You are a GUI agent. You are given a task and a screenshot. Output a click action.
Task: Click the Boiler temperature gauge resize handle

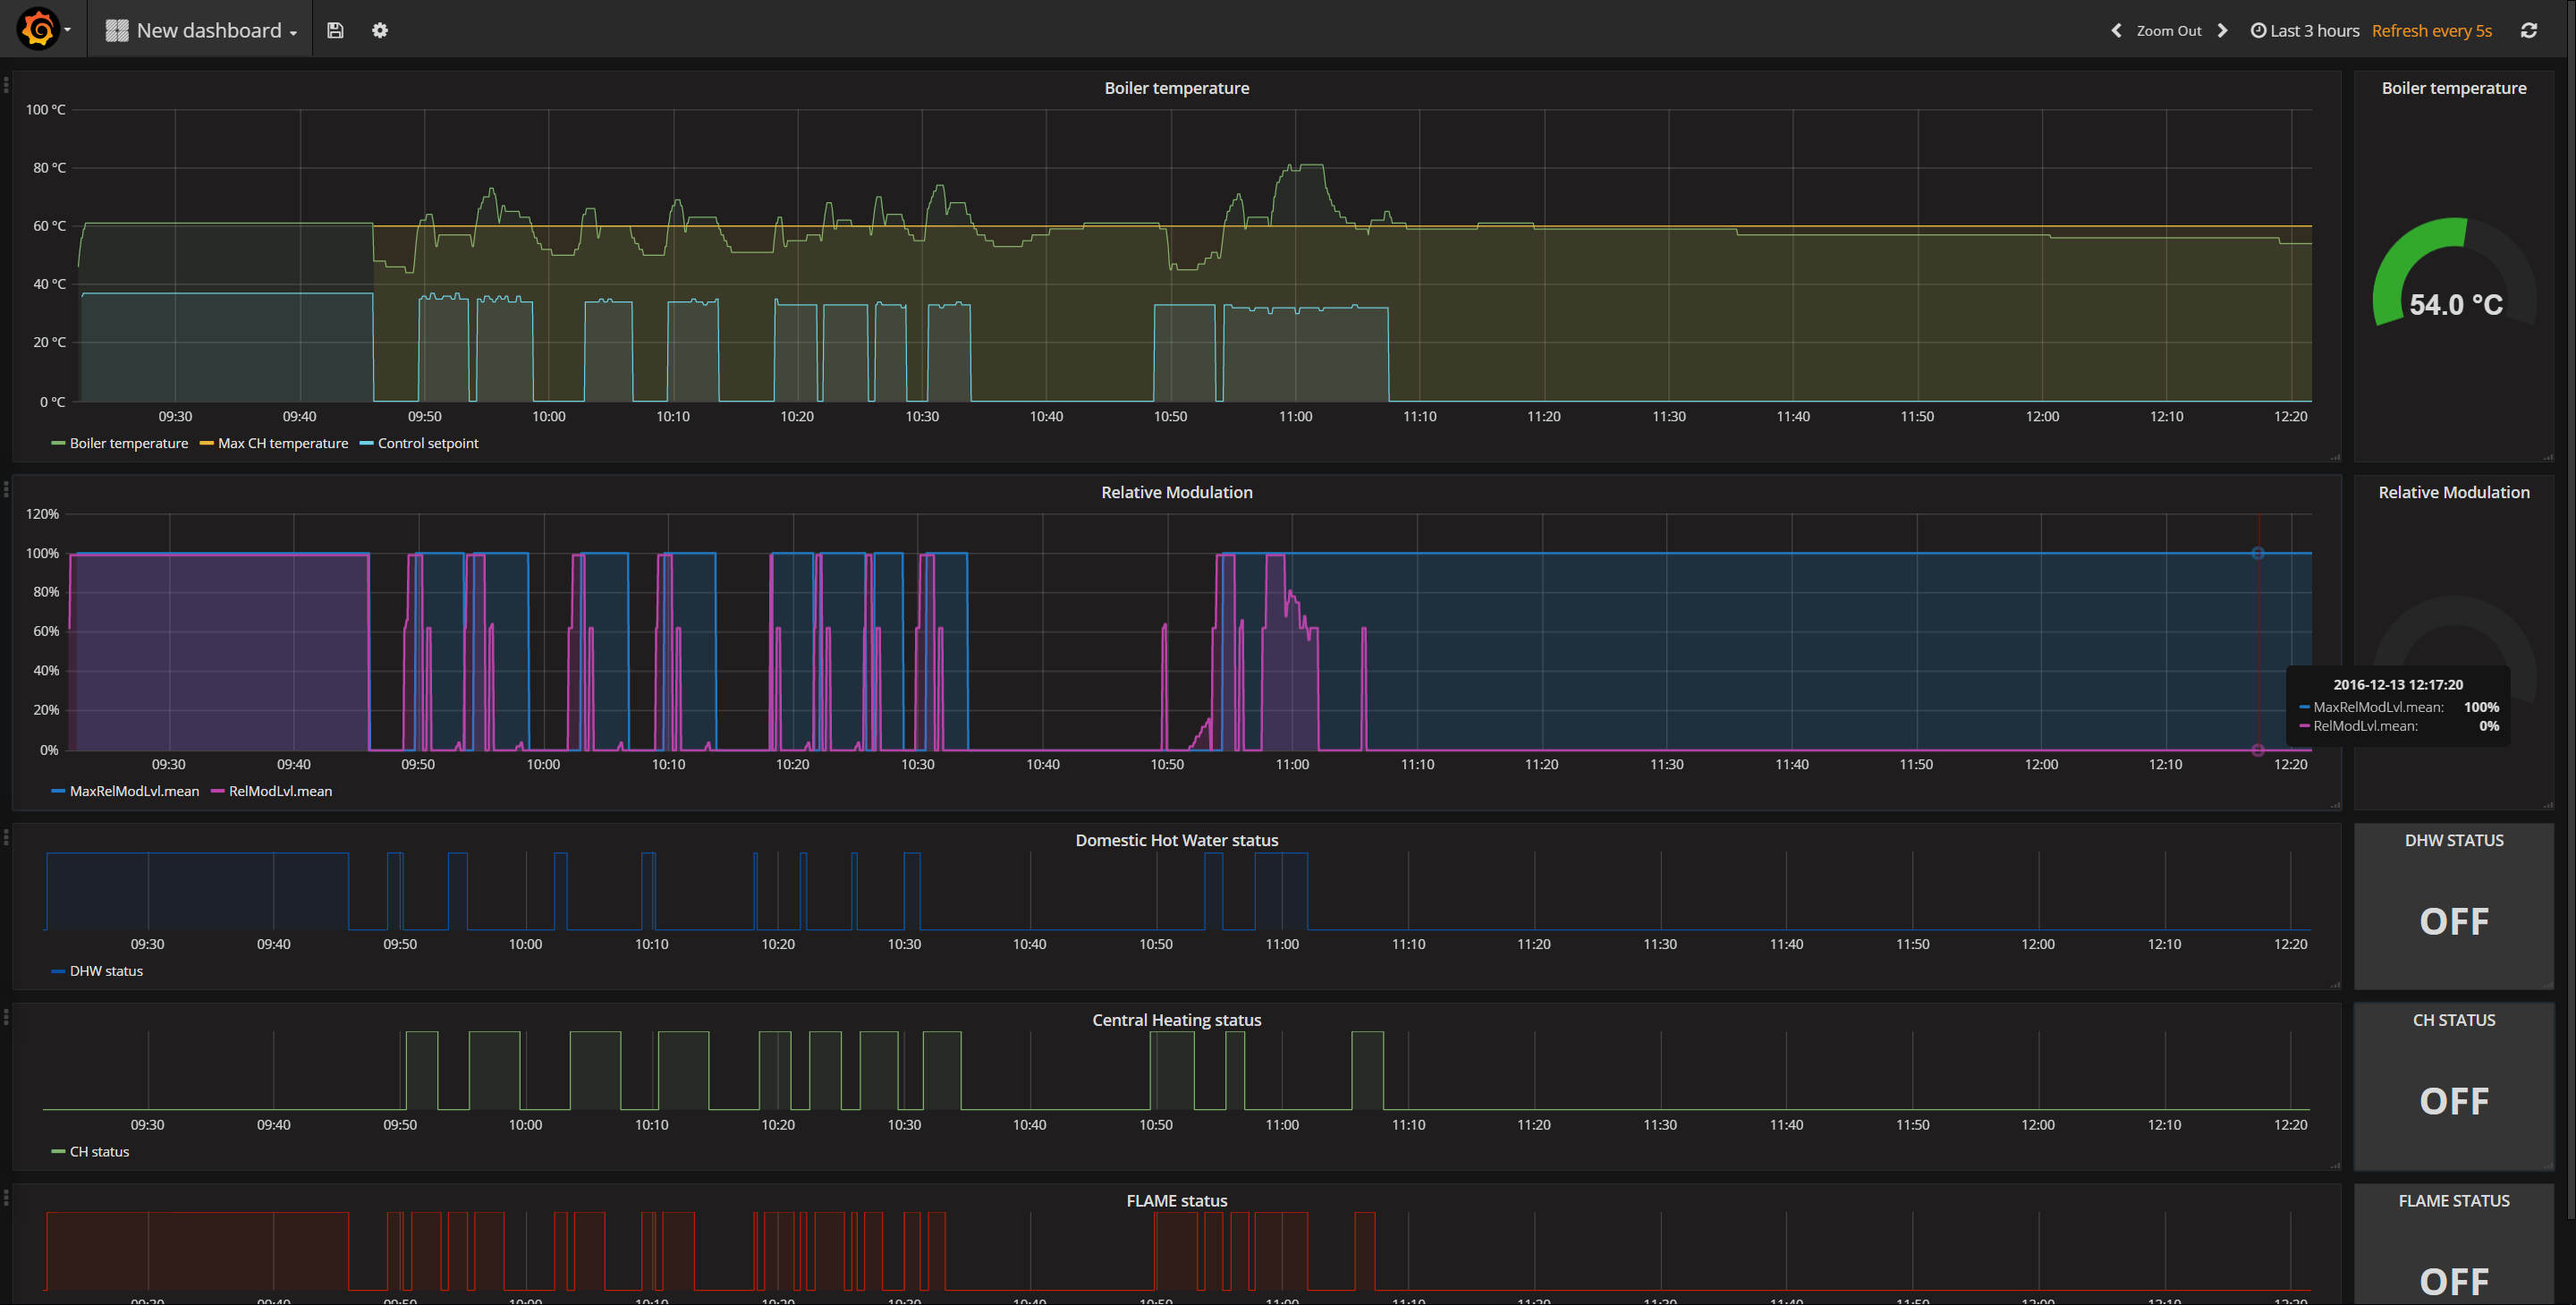pos(2548,457)
